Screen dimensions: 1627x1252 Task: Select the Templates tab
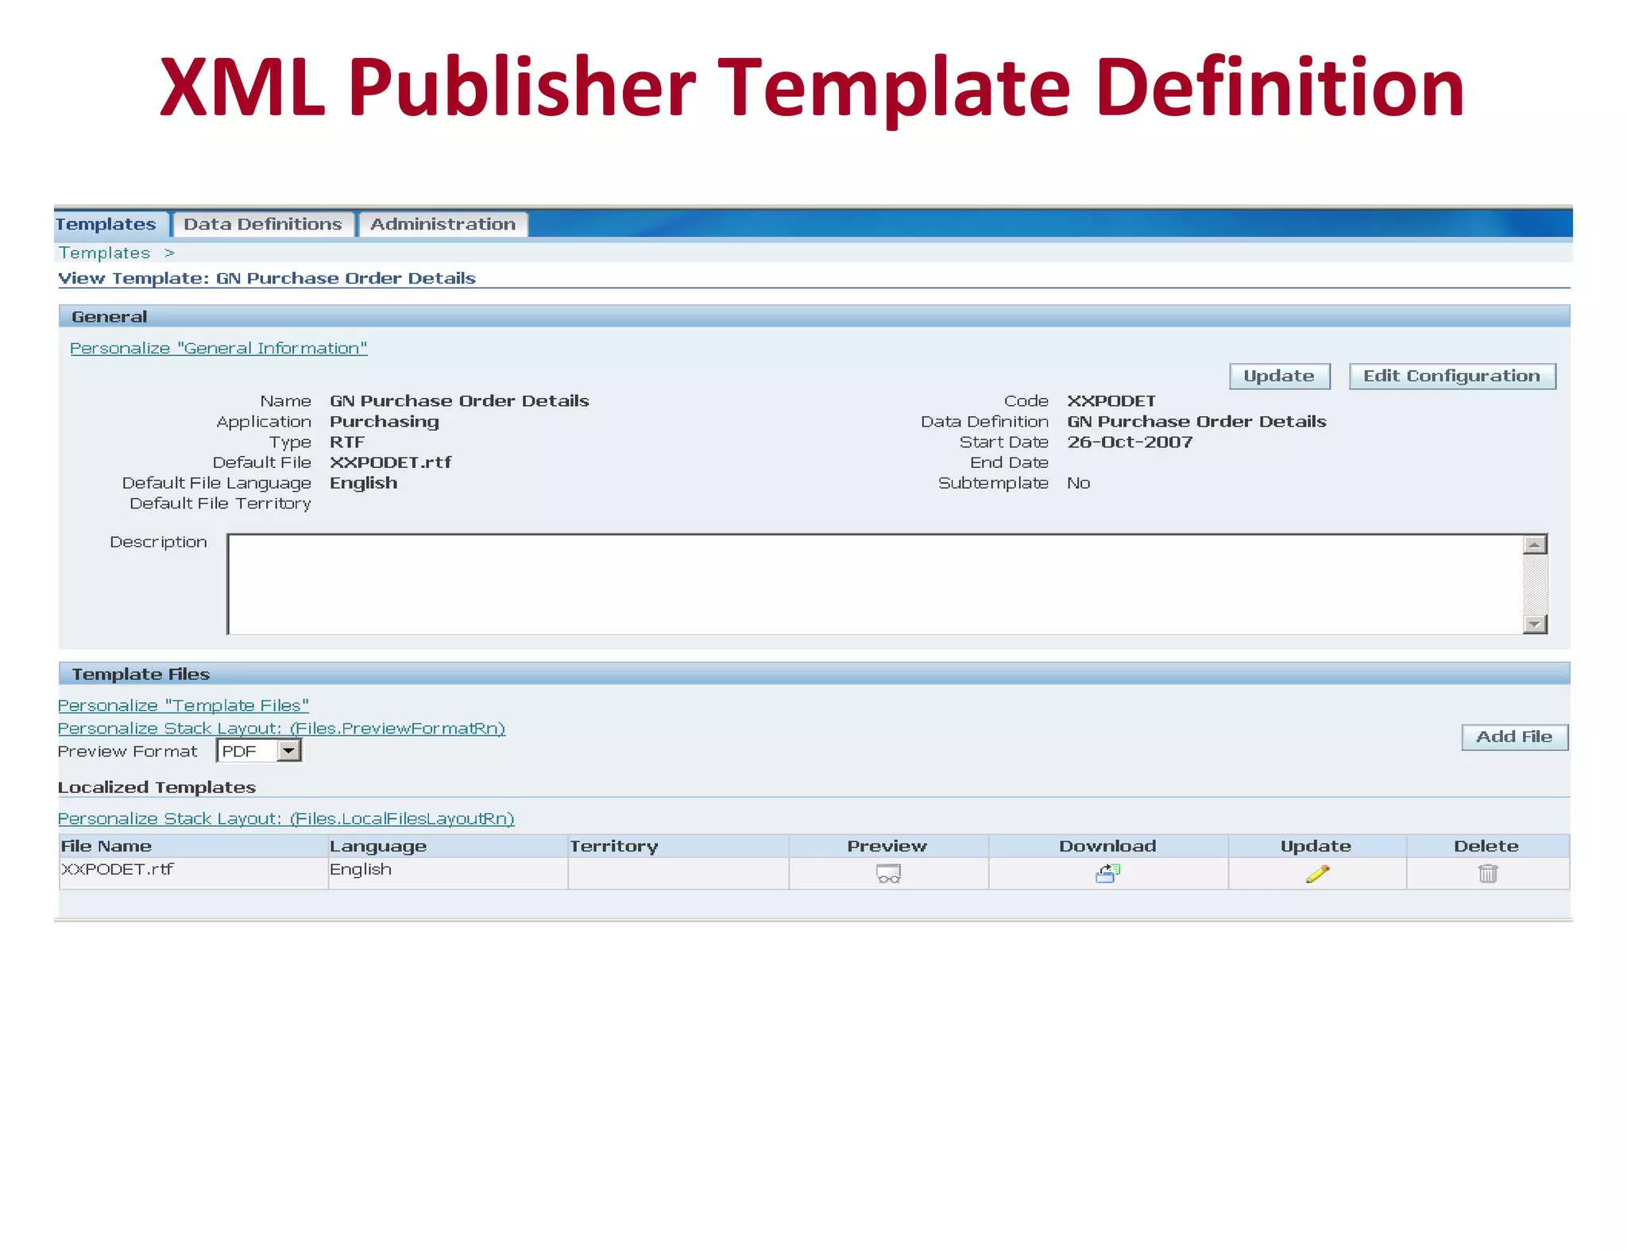[106, 225]
